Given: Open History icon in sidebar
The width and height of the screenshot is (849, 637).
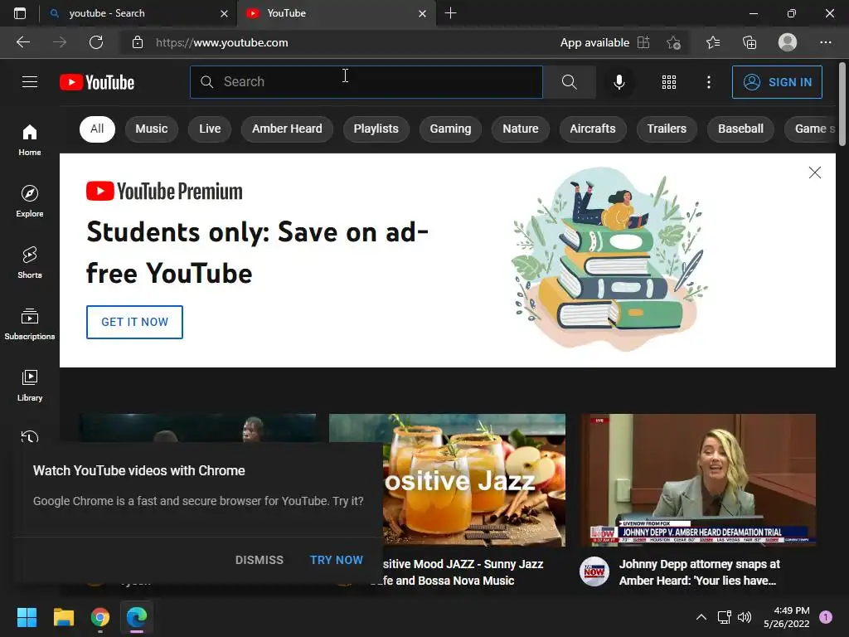Looking at the screenshot, I should pos(30,436).
